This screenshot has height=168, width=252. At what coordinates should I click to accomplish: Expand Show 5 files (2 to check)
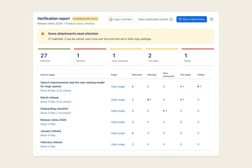(56, 102)
